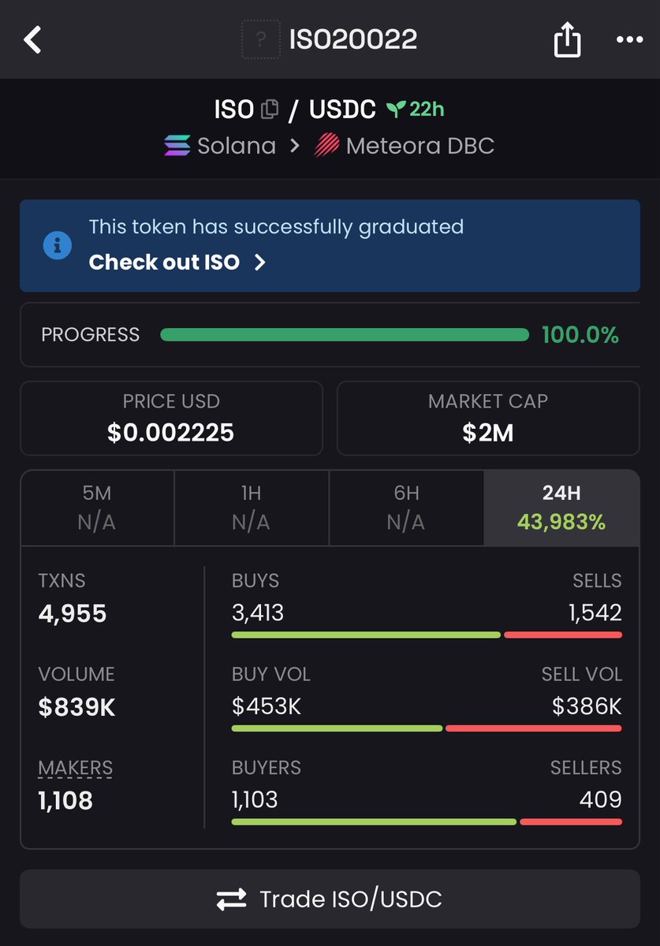Tap "This token has successfully graduated" text
The height and width of the screenshot is (946, 660).
pos(277,227)
